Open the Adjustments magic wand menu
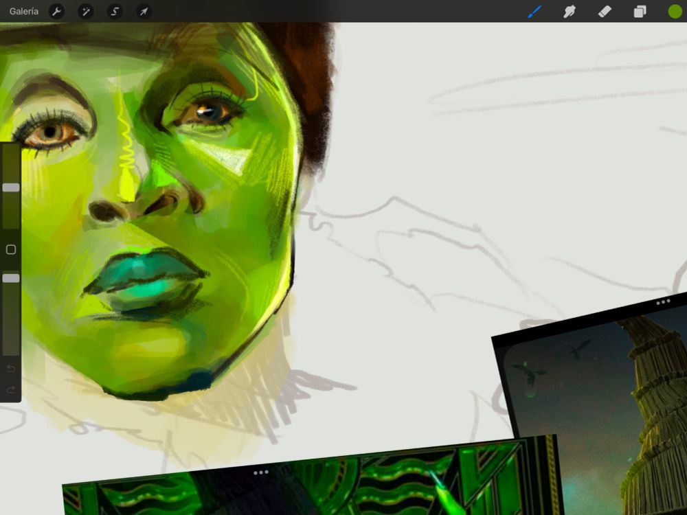 85,12
